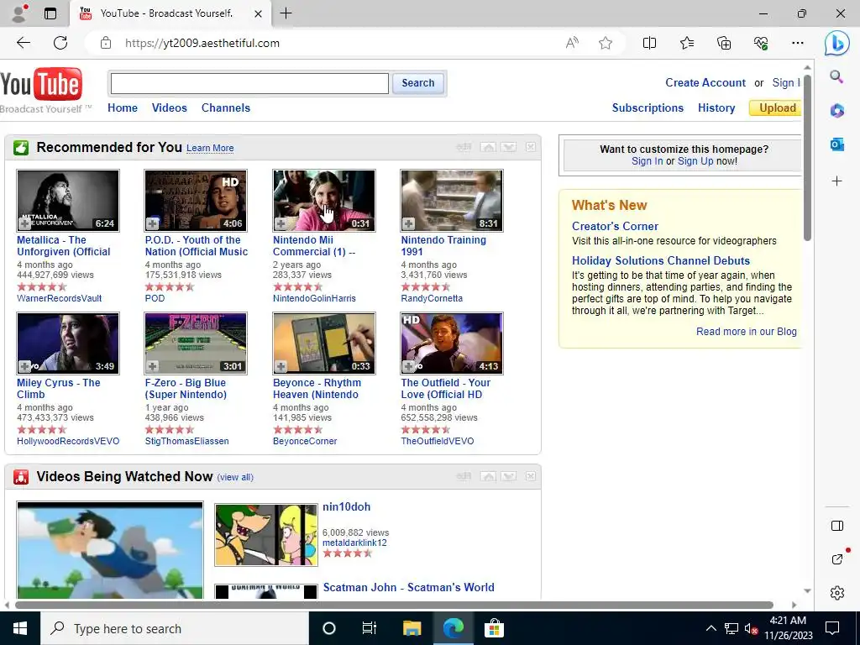860x645 pixels.
Task: Open the Favorites list icon
Action: tap(687, 43)
